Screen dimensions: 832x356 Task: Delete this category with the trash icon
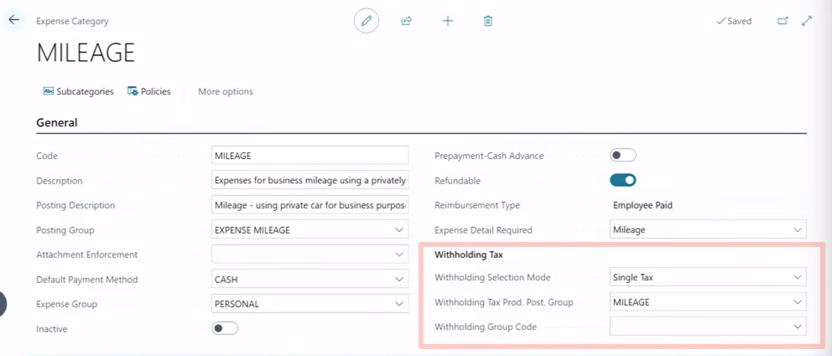coord(488,21)
